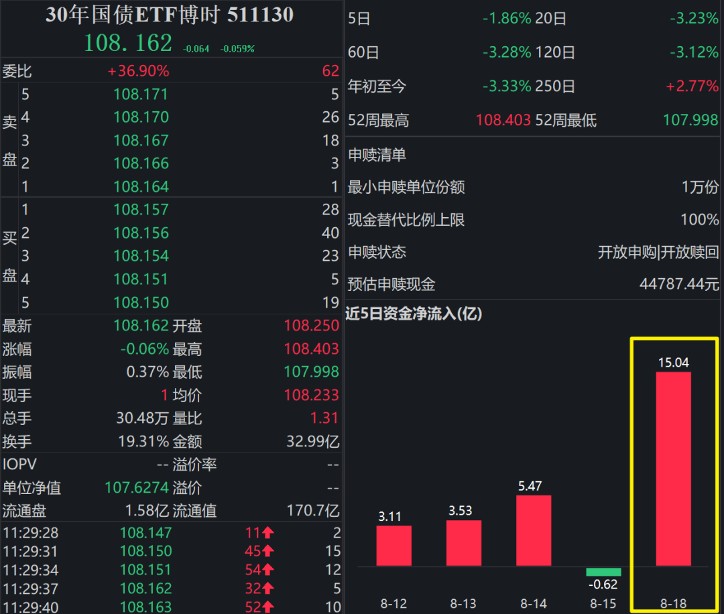Image resolution: width=724 pixels, height=614 pixels.
Task: Click the 8-12 inflow bar labeled 3.11
Action: coord(394,545)
